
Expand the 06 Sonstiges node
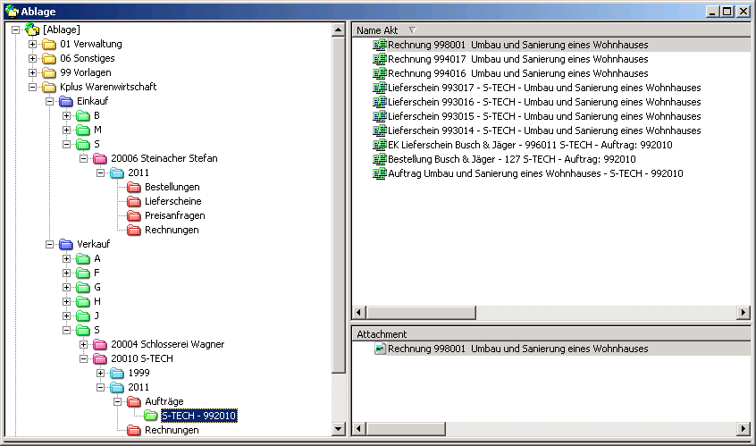pyautogui.click(x=32, y=59)
